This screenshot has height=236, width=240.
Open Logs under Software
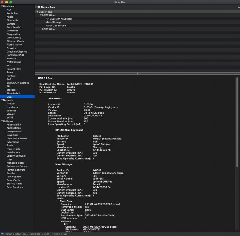9,160
